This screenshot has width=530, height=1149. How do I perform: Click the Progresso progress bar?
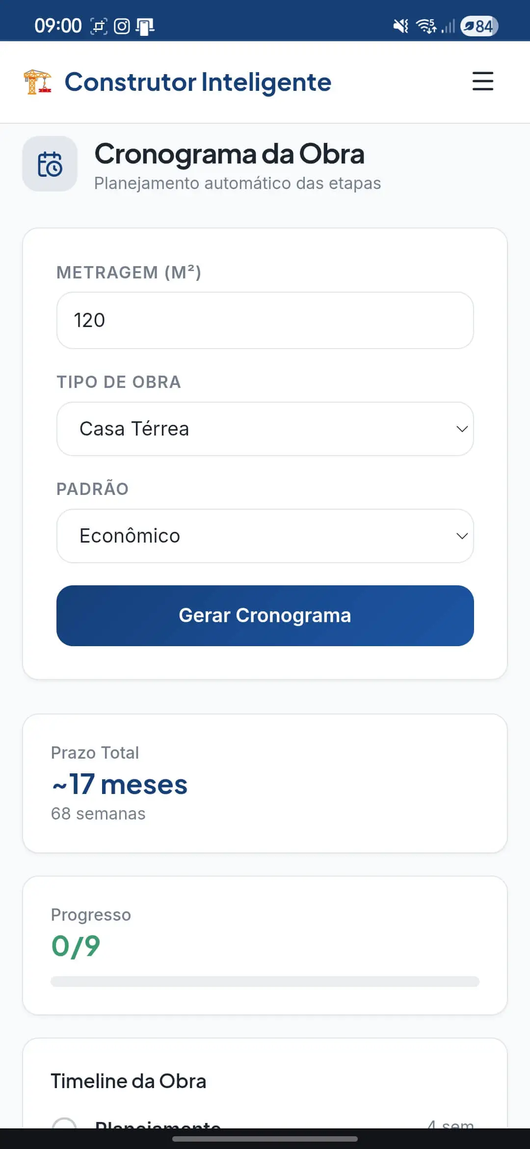coord(265,981)
